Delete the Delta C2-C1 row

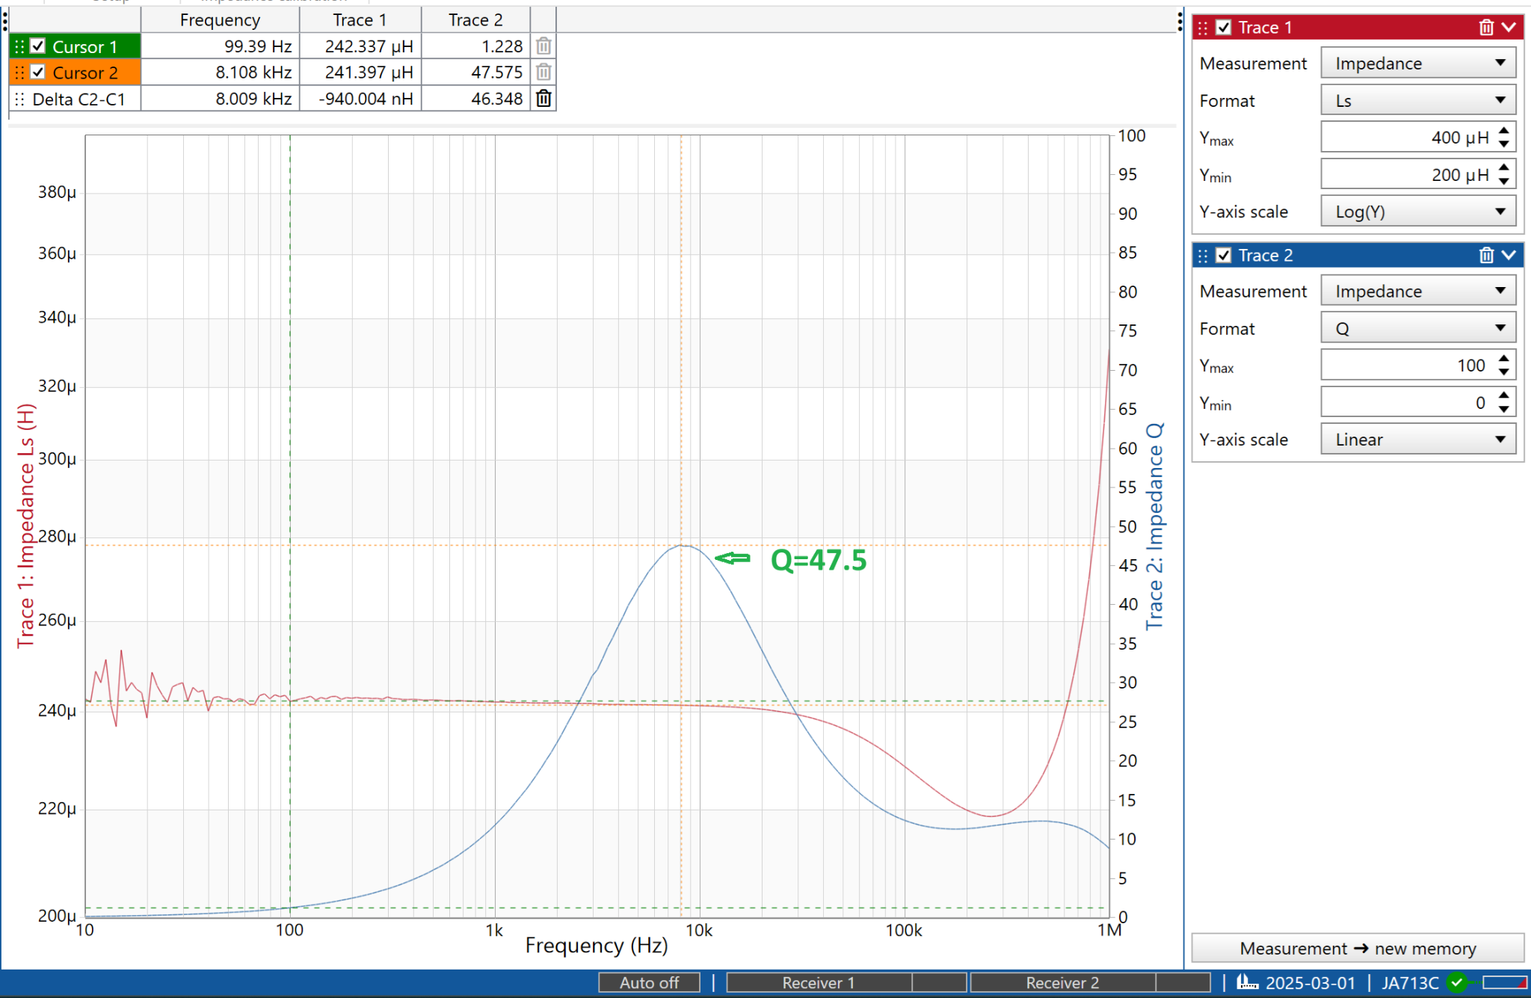[543, 99]
